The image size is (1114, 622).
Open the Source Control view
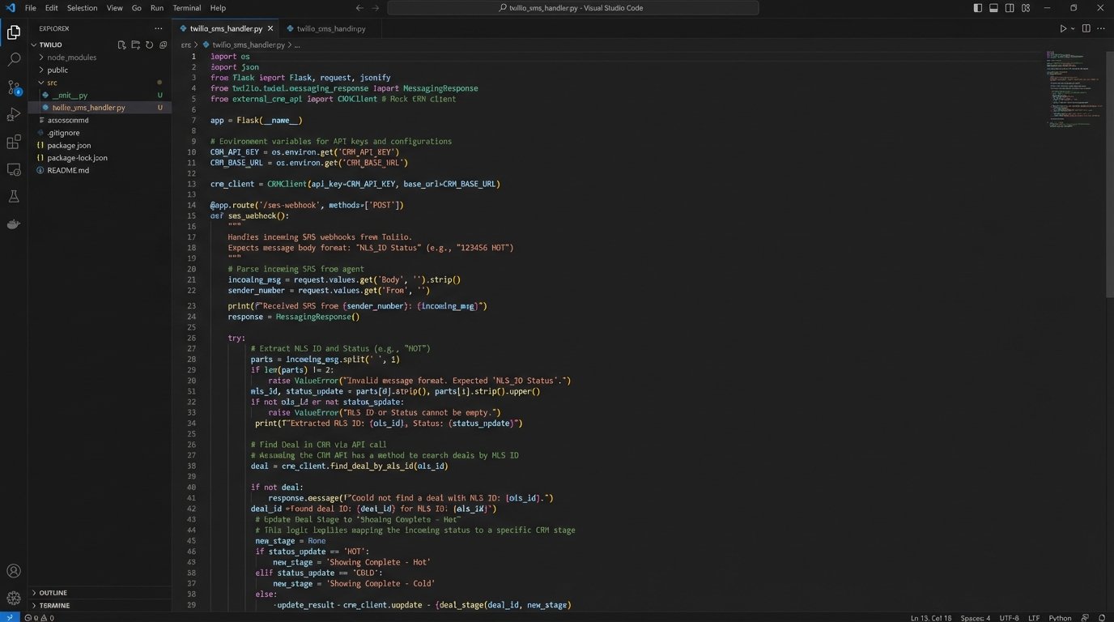tap(14, 87)
